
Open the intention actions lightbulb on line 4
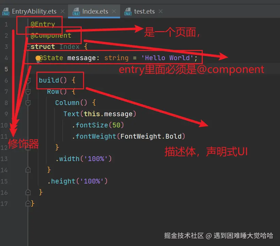click(x=37, y=58)
